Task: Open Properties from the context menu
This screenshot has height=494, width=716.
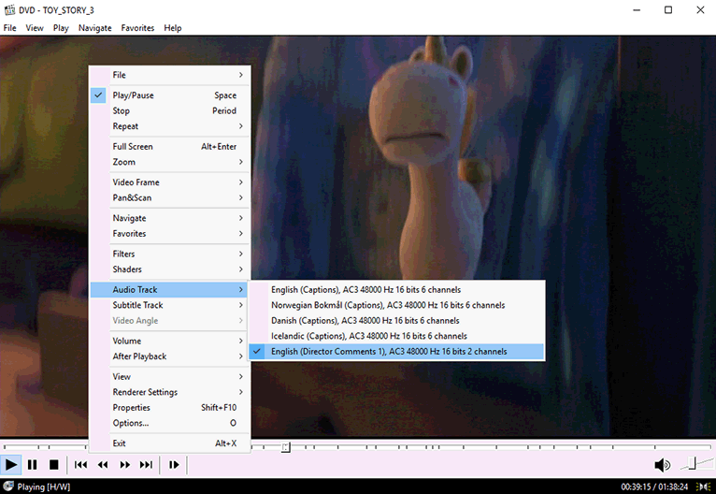Action: point(170,408)
